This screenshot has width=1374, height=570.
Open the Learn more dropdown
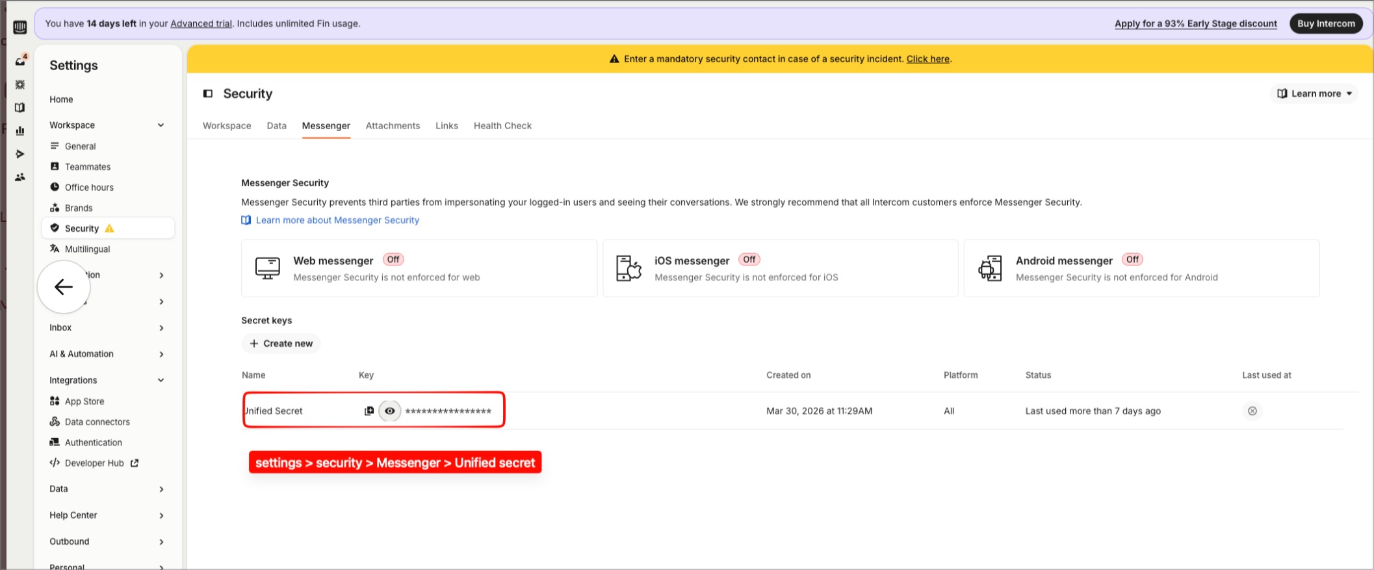tap(1314, 93)
